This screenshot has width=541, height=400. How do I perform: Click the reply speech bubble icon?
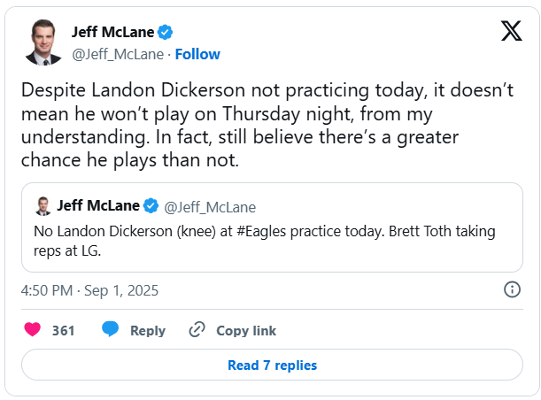pos(111,330)
